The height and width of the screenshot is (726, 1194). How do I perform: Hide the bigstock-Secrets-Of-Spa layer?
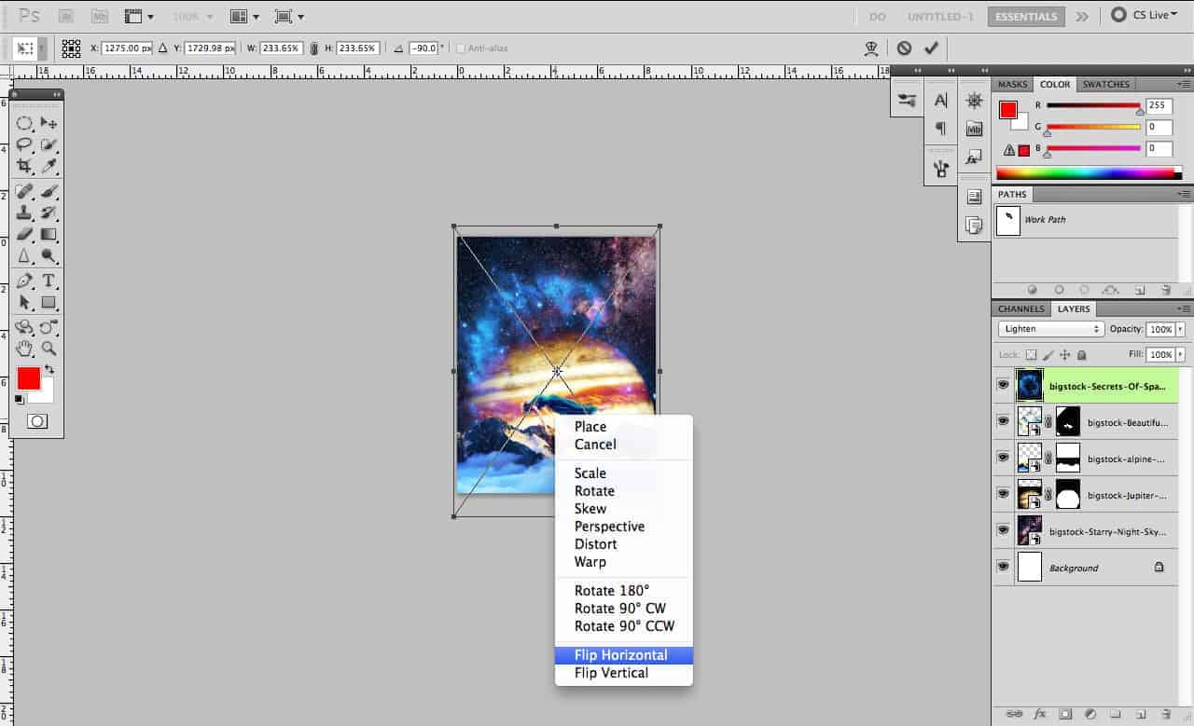point(1003,384)
